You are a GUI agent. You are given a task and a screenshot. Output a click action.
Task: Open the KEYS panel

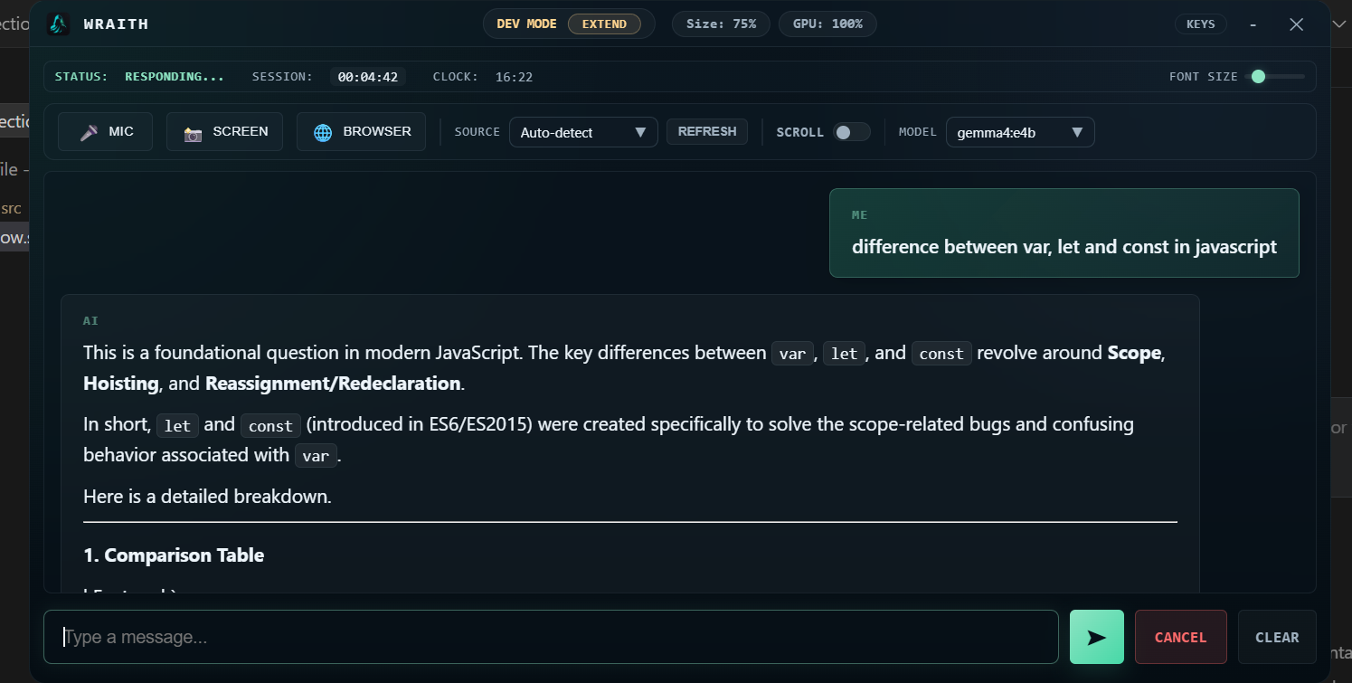(1201, 24)
